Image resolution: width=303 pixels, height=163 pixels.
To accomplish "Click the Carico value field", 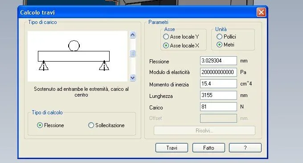I will pyautogui.click(x=218, y=107).
